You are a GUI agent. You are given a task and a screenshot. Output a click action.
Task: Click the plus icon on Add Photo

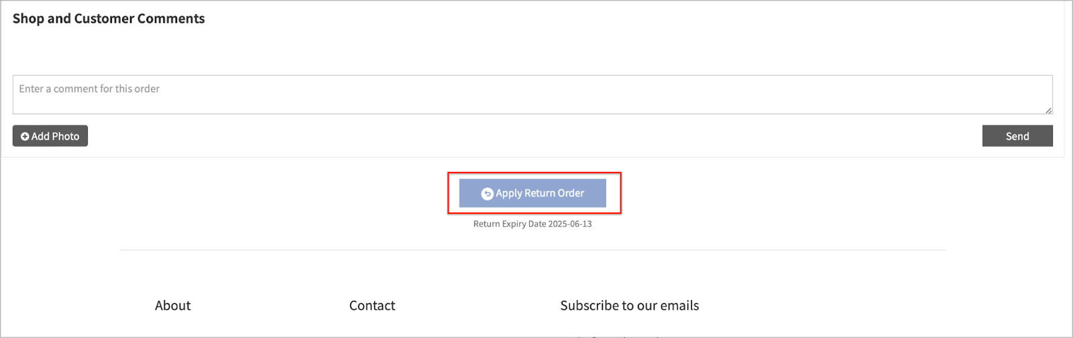[x=25, y=137]
